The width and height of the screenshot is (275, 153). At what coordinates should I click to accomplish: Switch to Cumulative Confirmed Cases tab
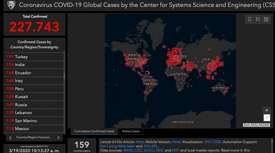(94, 131)
